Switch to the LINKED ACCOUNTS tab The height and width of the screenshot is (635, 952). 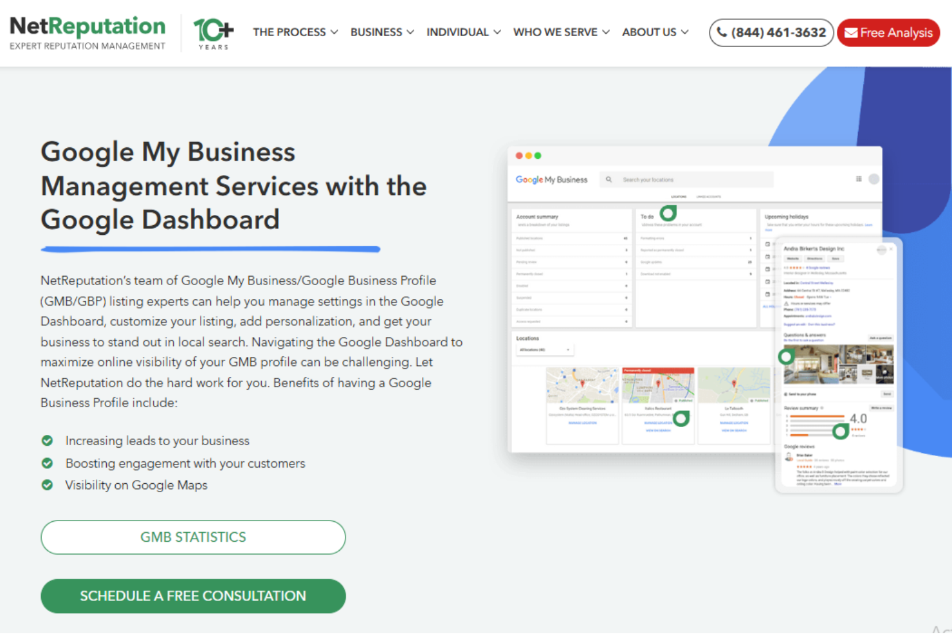[x=709, y=196]
